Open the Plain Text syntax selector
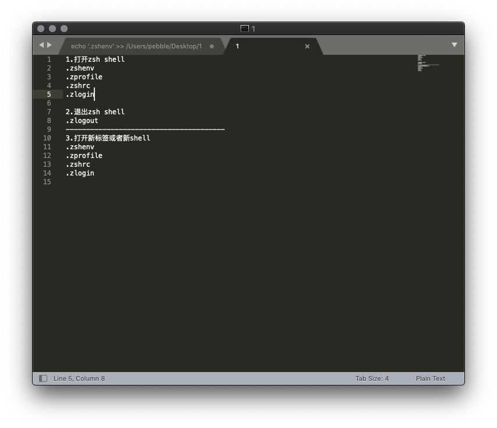Viewport: 497px width, 428px height. [431, 378]
